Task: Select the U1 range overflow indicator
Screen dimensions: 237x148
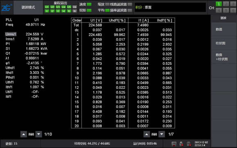Action: (47, 7)
